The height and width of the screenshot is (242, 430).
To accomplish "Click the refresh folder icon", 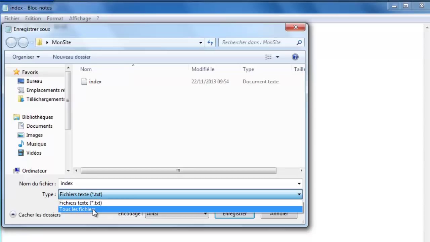I will coord(210,42).
